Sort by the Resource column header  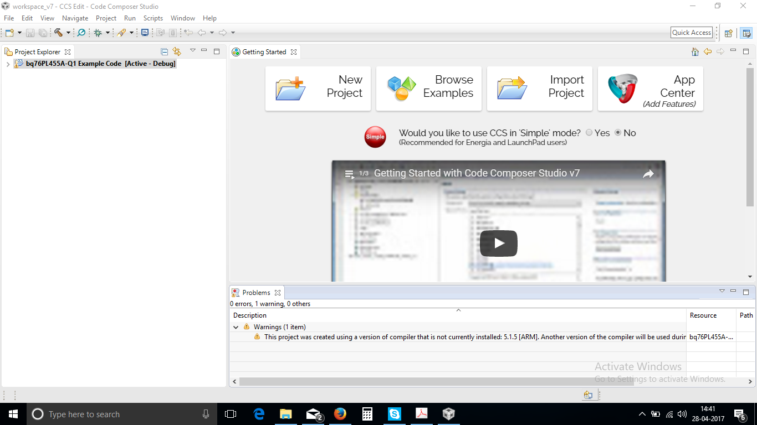click(x=711, y=315)
